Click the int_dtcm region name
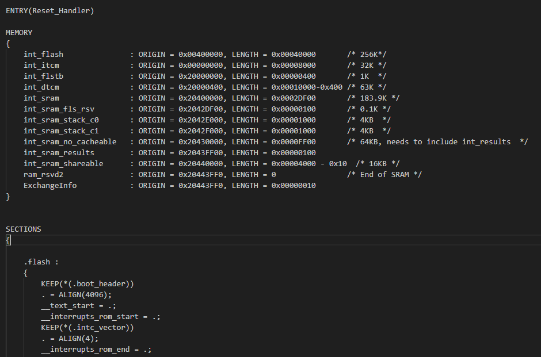Image resolution: width=541 pixels, height=357 pixels. (41, 87)
